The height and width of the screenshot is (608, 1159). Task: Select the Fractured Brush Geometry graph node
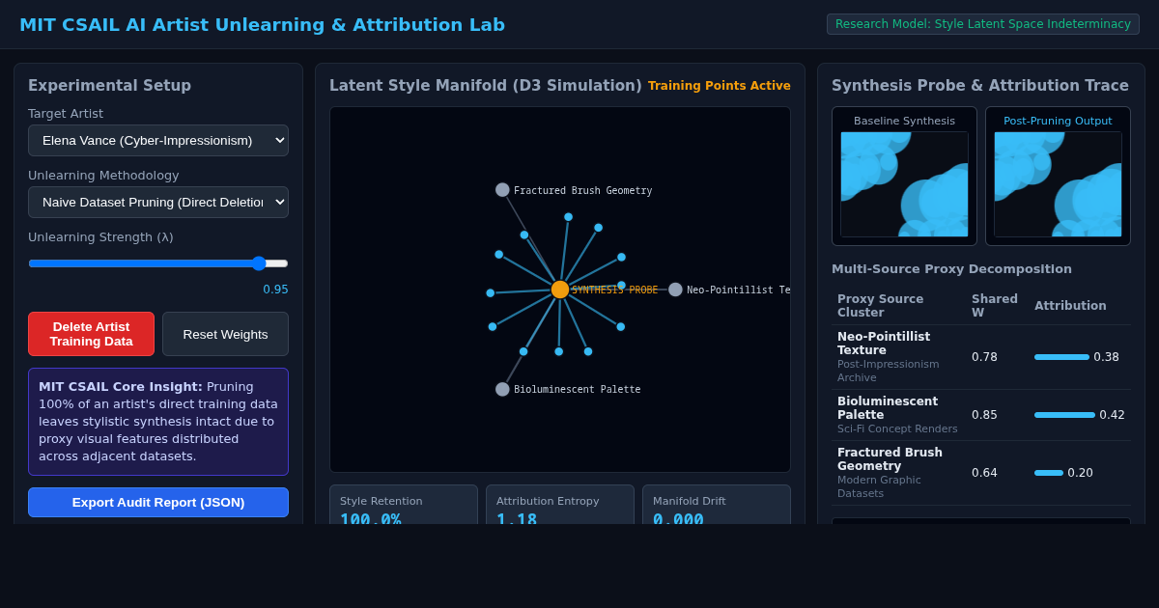tap(502, 190)
